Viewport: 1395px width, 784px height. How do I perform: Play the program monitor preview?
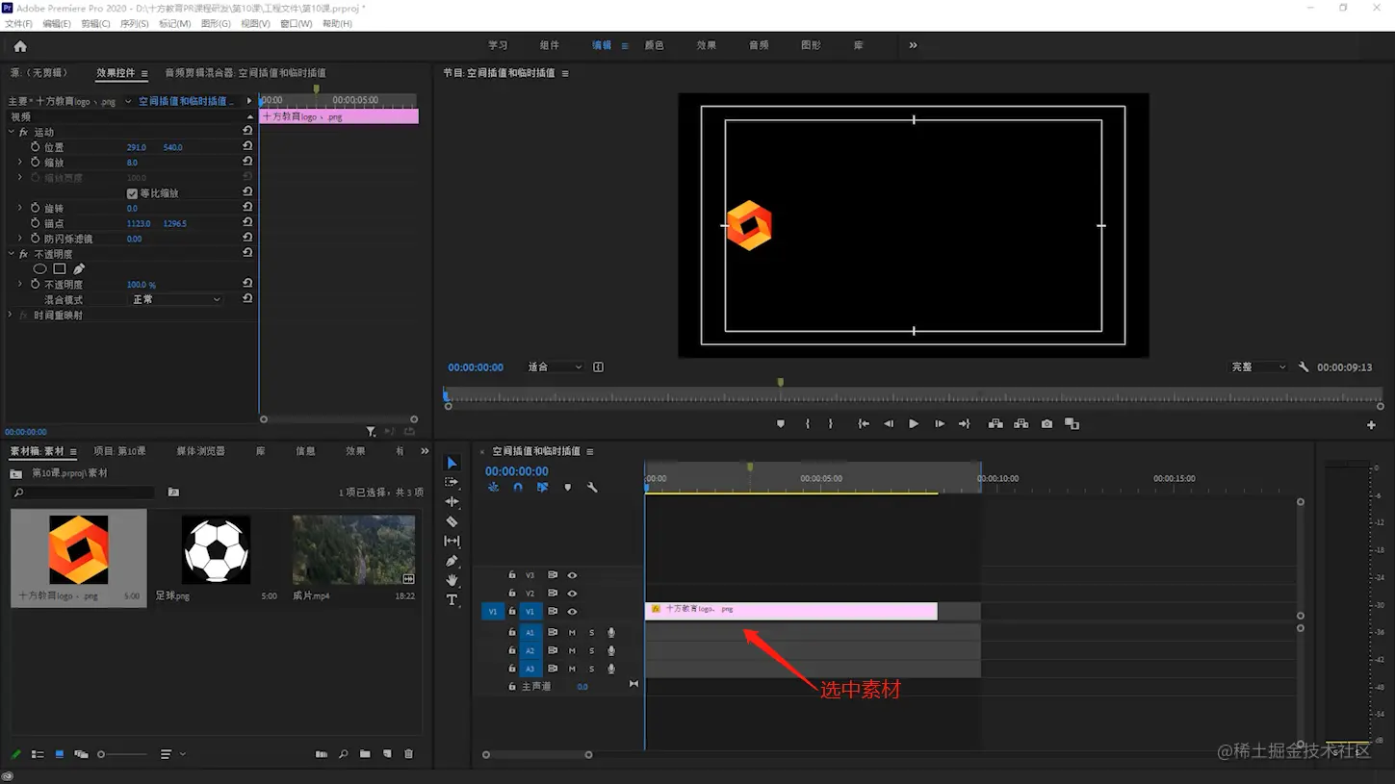coord(914,424)
